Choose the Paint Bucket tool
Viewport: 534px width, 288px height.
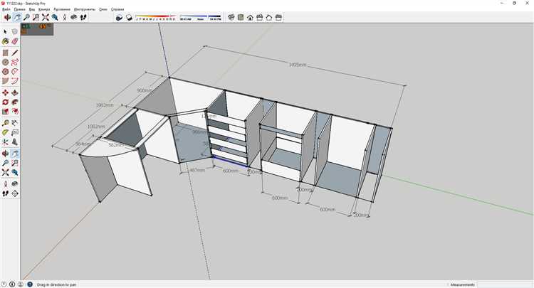[6, 42]
